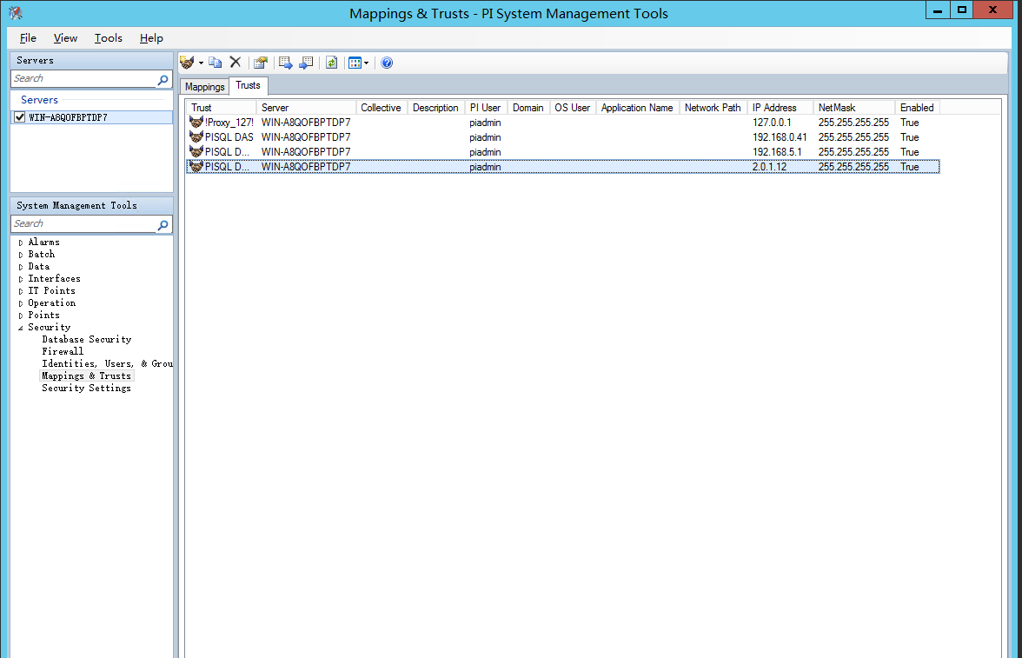Click in the Servers search field
The image size is (1022, 658).
point(83,79)
